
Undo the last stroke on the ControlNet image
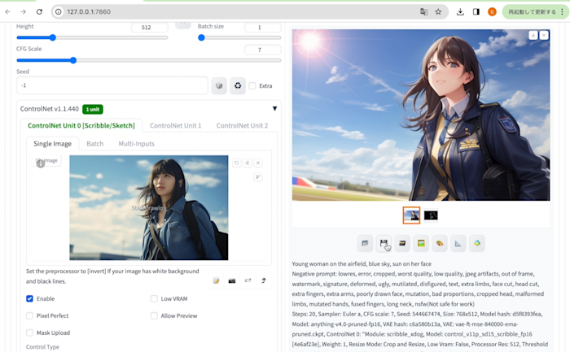point(237,163)
